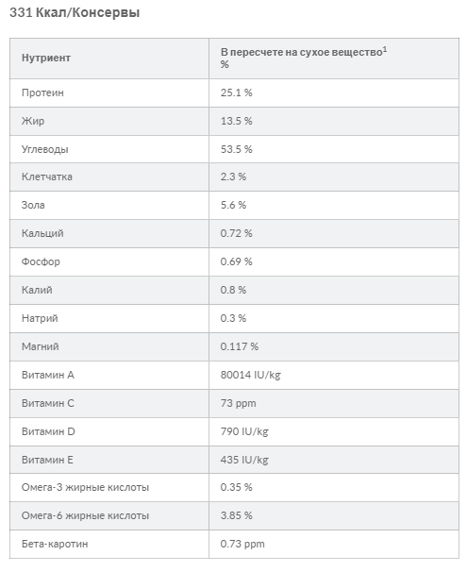The width and height of the screenshot is (467, 572).
Task: Click the 73 ppm 'Витамин C' value
Action: [238, 403]
